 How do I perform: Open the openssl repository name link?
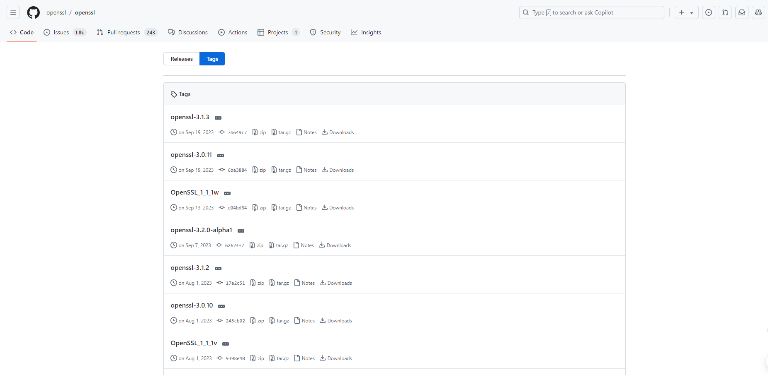tap(85, 12)
